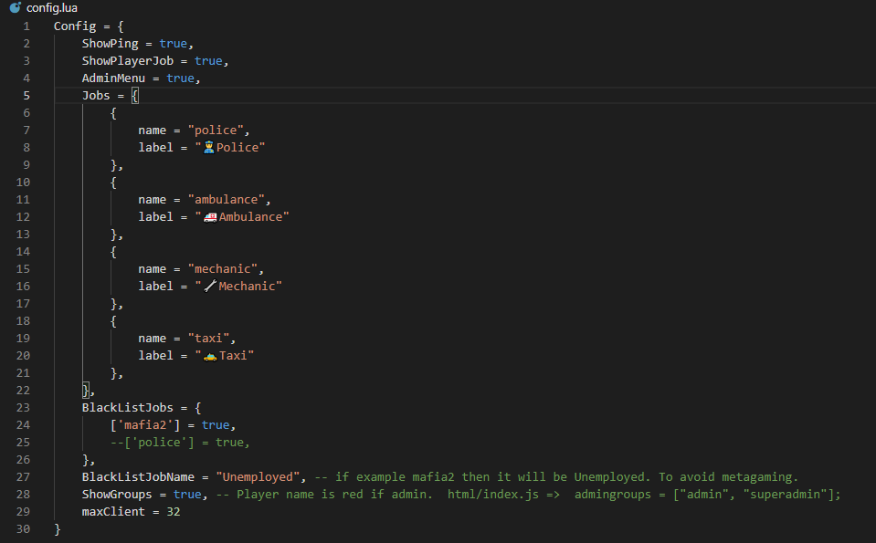Click line number 27 in the gutter
Viewport: 876px width, 543px height.
click(23, 477)
